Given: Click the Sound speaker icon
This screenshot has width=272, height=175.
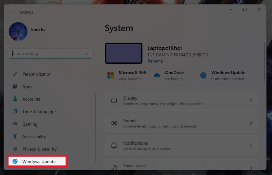Looking at the screenshot, I should click(x=114, y=123).
